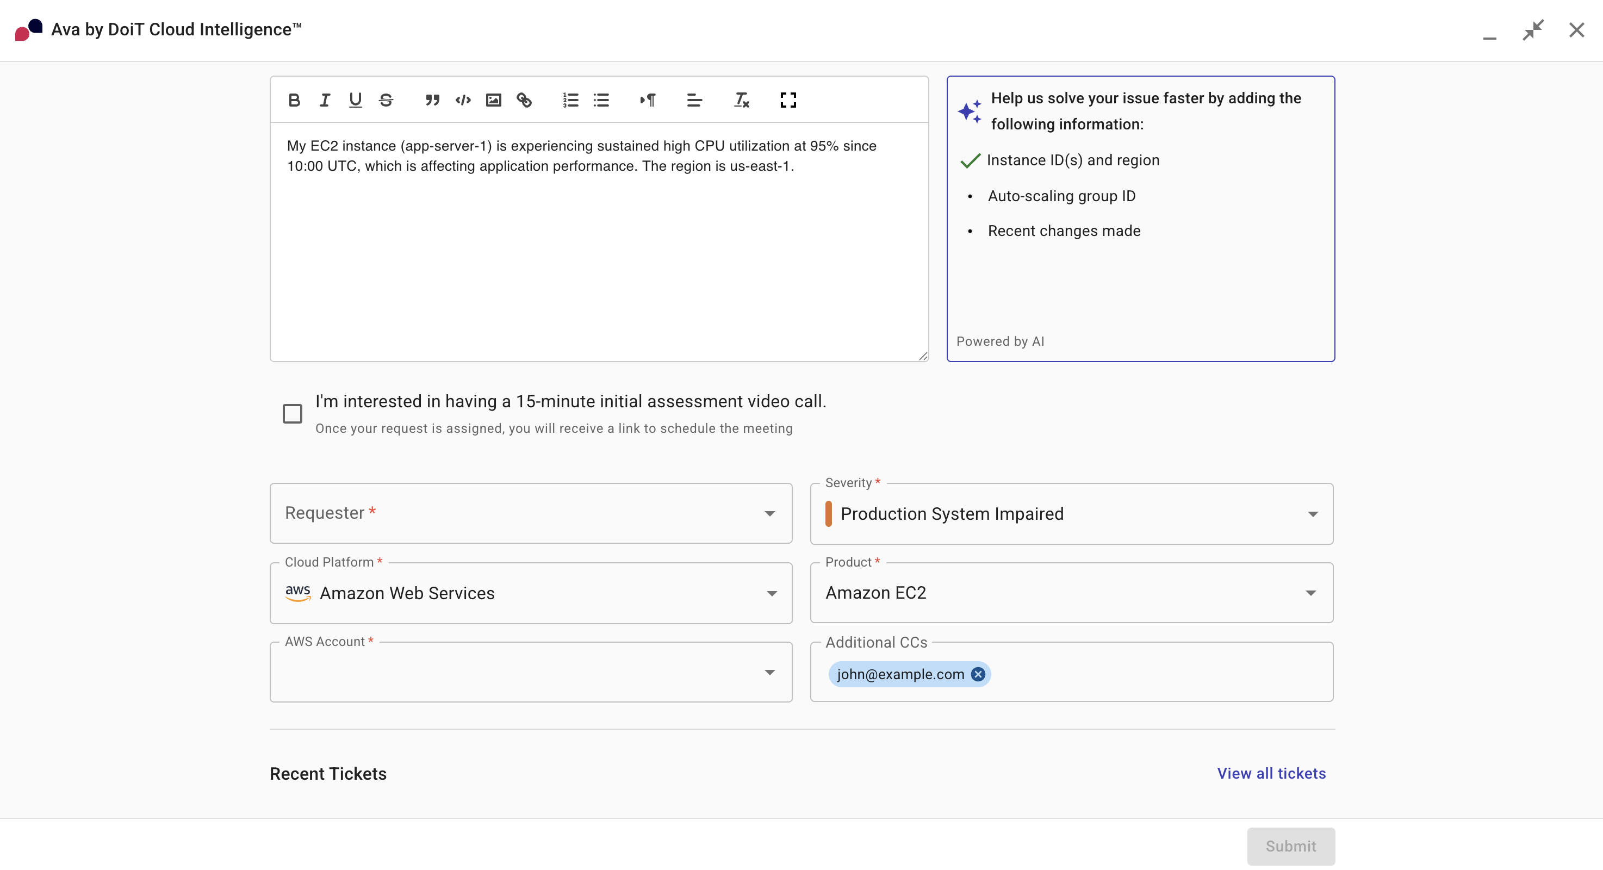This screenshot has height=870, width=1603.
Task: Click the 'Recent Tickets' heading
Action: pos(328,774)
